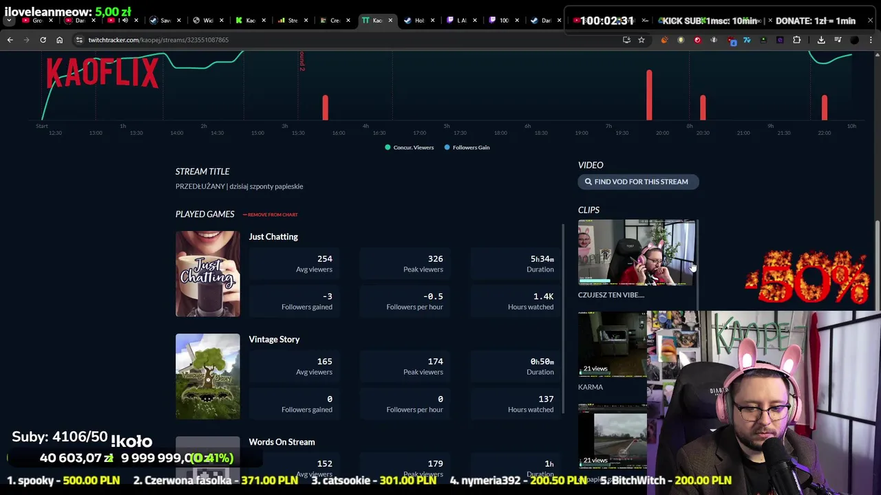This screenshot has height=495, width=881.
Task: Click the 137 hours watched value
Action: point(546,399)
